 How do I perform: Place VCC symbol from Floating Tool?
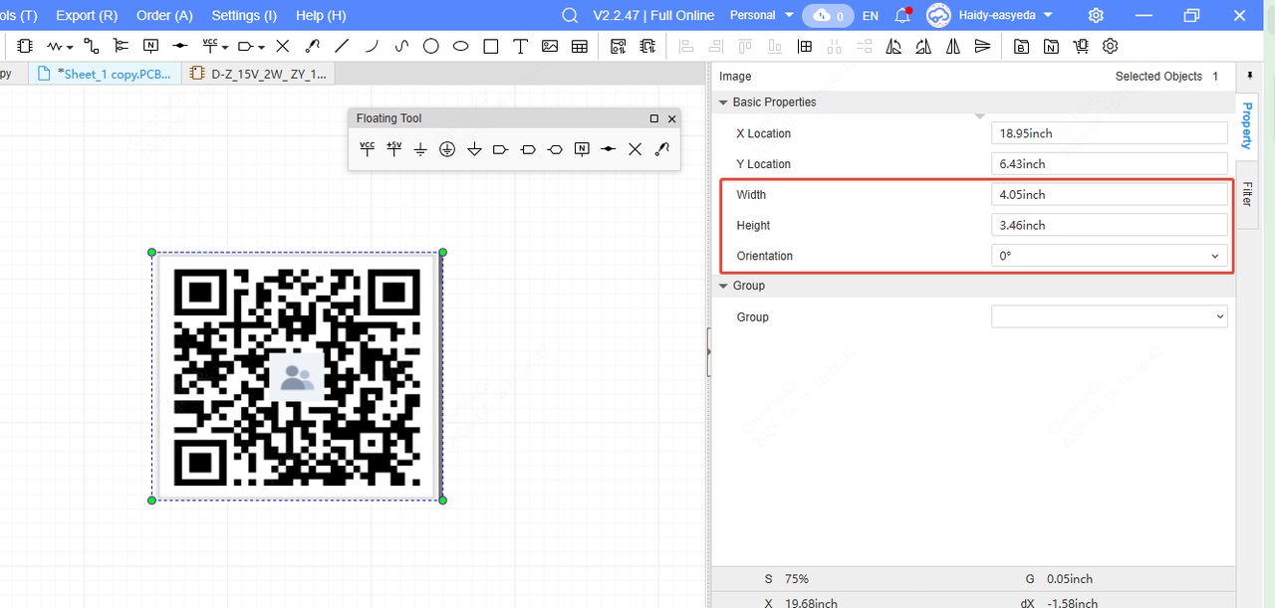pos(367,149)
